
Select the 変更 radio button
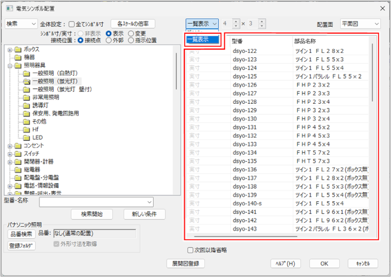(131, 33)
